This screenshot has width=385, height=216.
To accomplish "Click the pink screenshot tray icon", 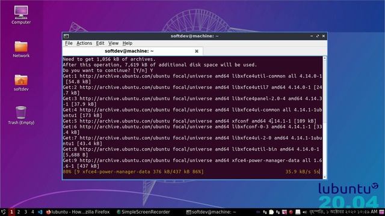I will [x=285, y=212].
